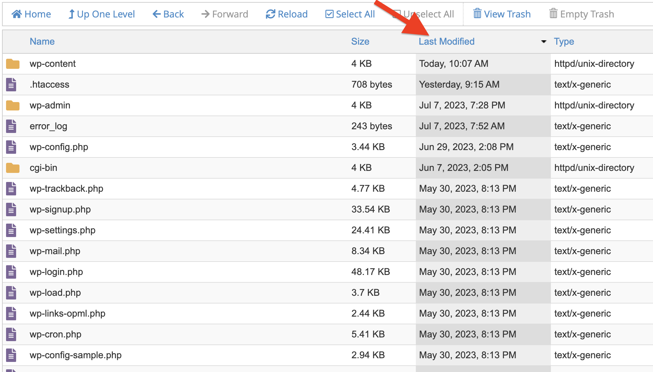Click the wp-signup.php file icon
Screen dimensions: 653x372
click(x=11, y=210)
